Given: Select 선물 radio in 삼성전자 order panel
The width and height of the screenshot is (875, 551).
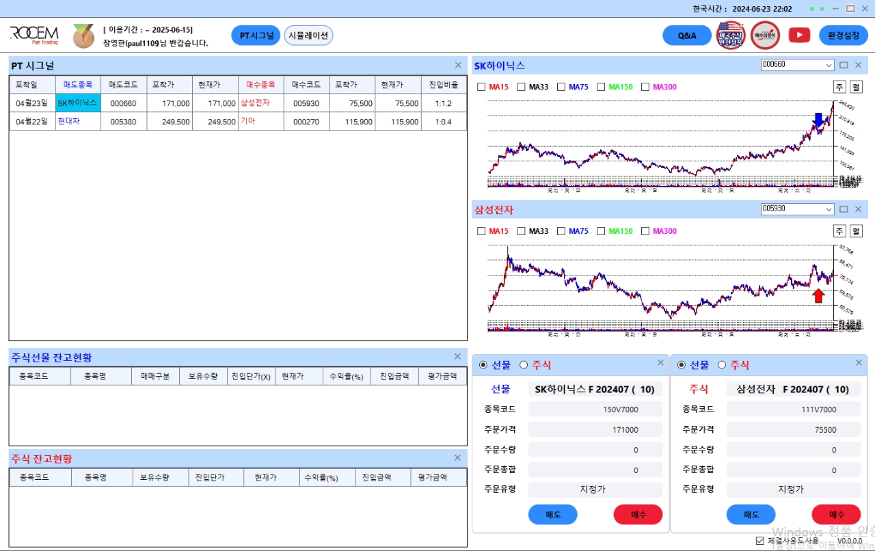Looking at the screenshot, I should pos(682,365).
